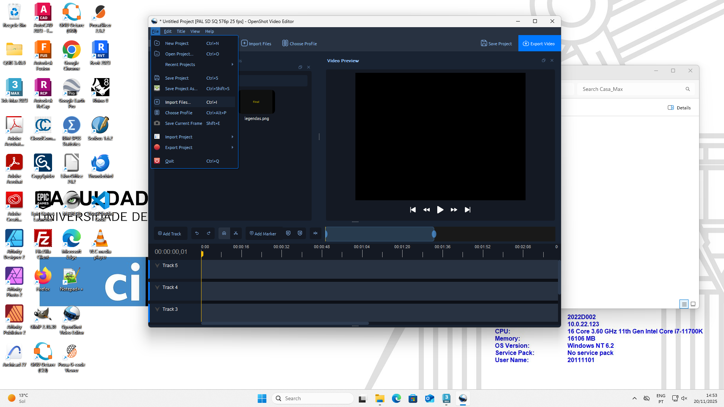Toggle timeline snapping magnet button

coord(224,233)
